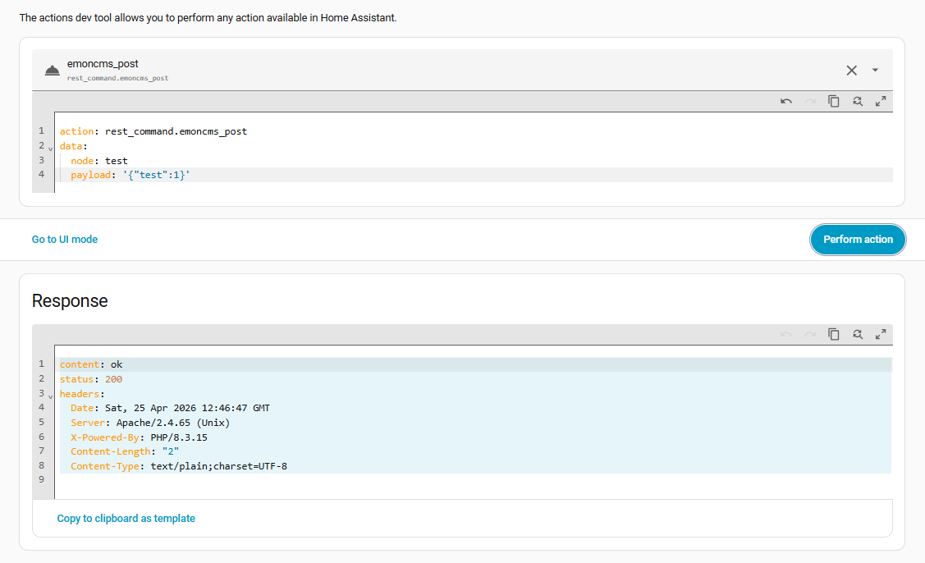Click the emoncms_post card title
The height and width of the screenshot is (563, 925).
[103, 63]
